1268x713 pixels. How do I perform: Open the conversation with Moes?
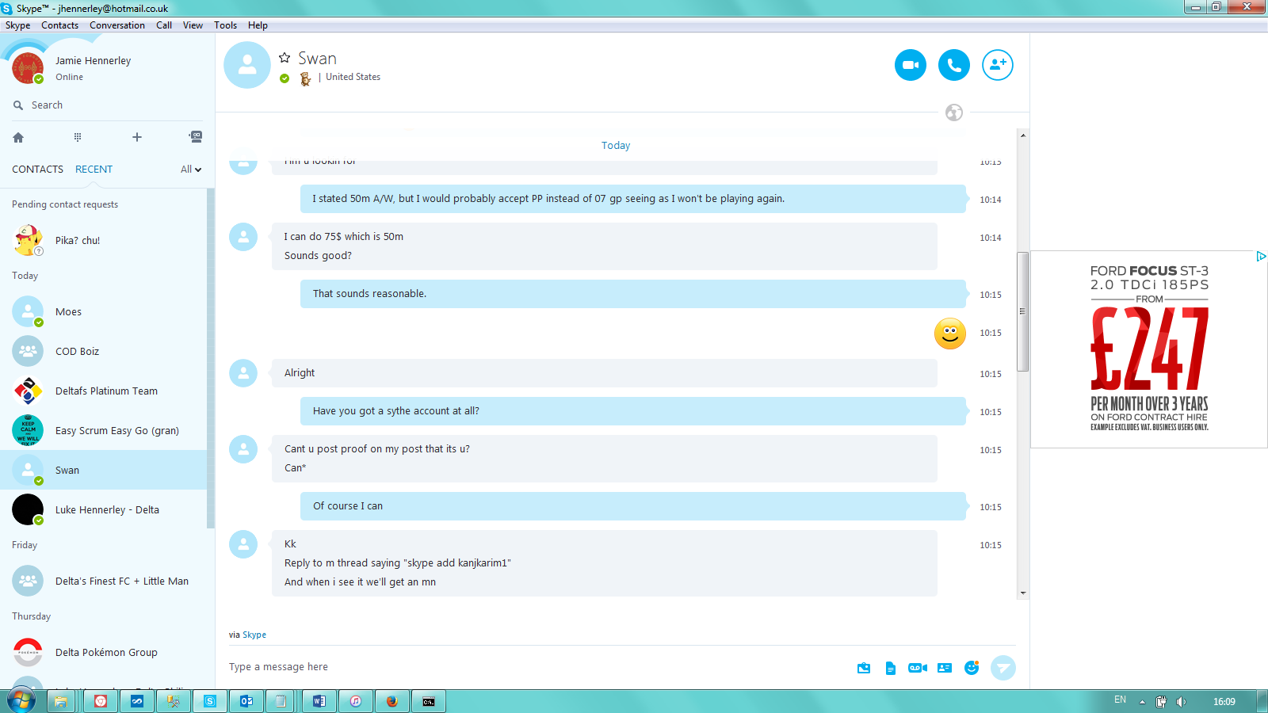pyautogui.click(x=103, y=311)
